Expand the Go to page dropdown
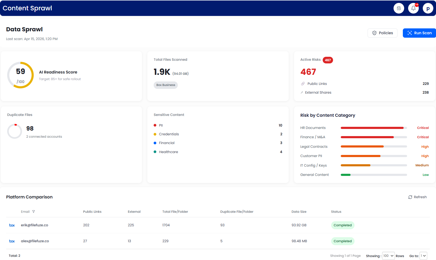The width and height of the screenshot is (436, 260). click(423, 256)
